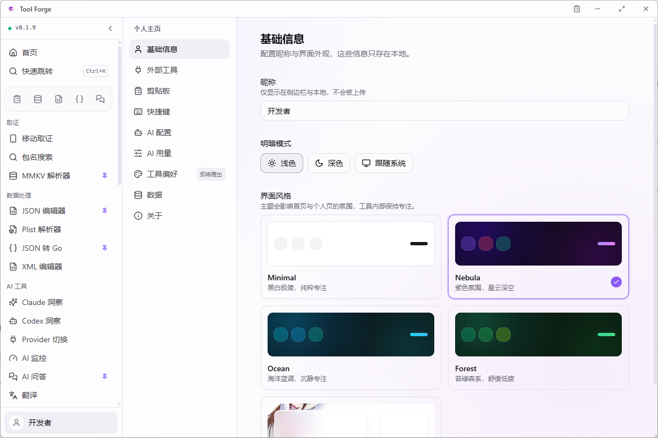Open the AI 配置 settings tab
This screenshot has height=438, width=658.
click(x=179, y=132)
